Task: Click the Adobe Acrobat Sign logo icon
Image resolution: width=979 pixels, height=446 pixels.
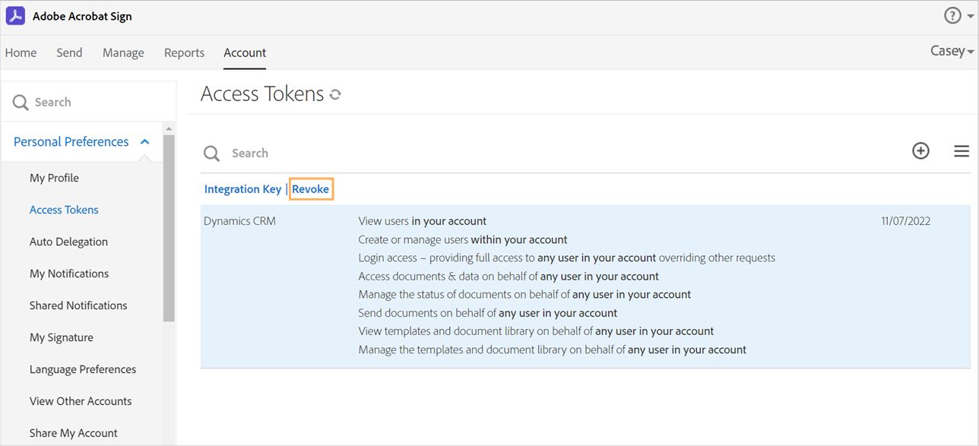Action: coord(15,16)
